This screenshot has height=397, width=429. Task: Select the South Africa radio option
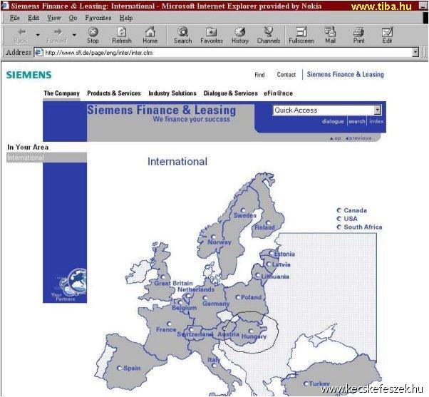[x=339, y=227]
